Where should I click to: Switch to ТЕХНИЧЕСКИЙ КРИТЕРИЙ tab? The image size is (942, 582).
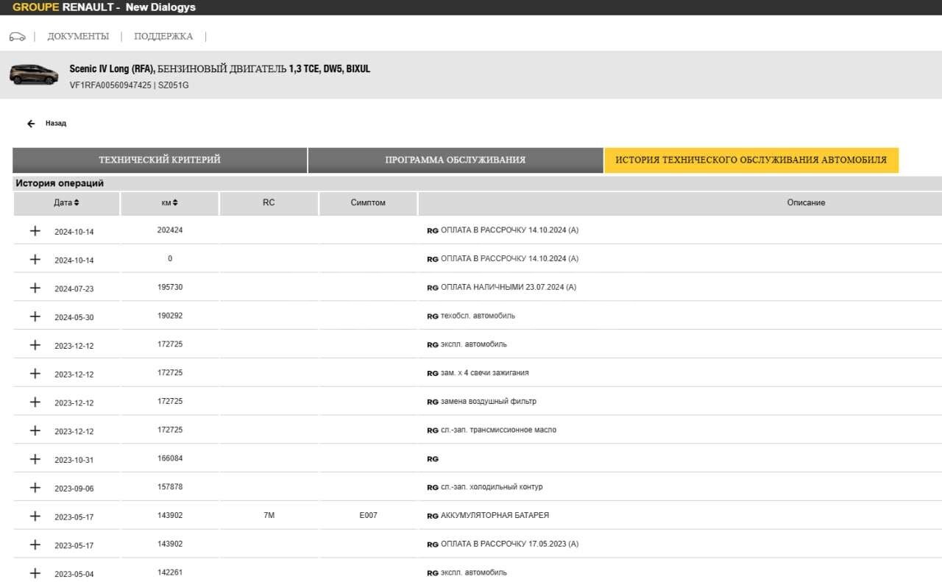tap(160, 160)
